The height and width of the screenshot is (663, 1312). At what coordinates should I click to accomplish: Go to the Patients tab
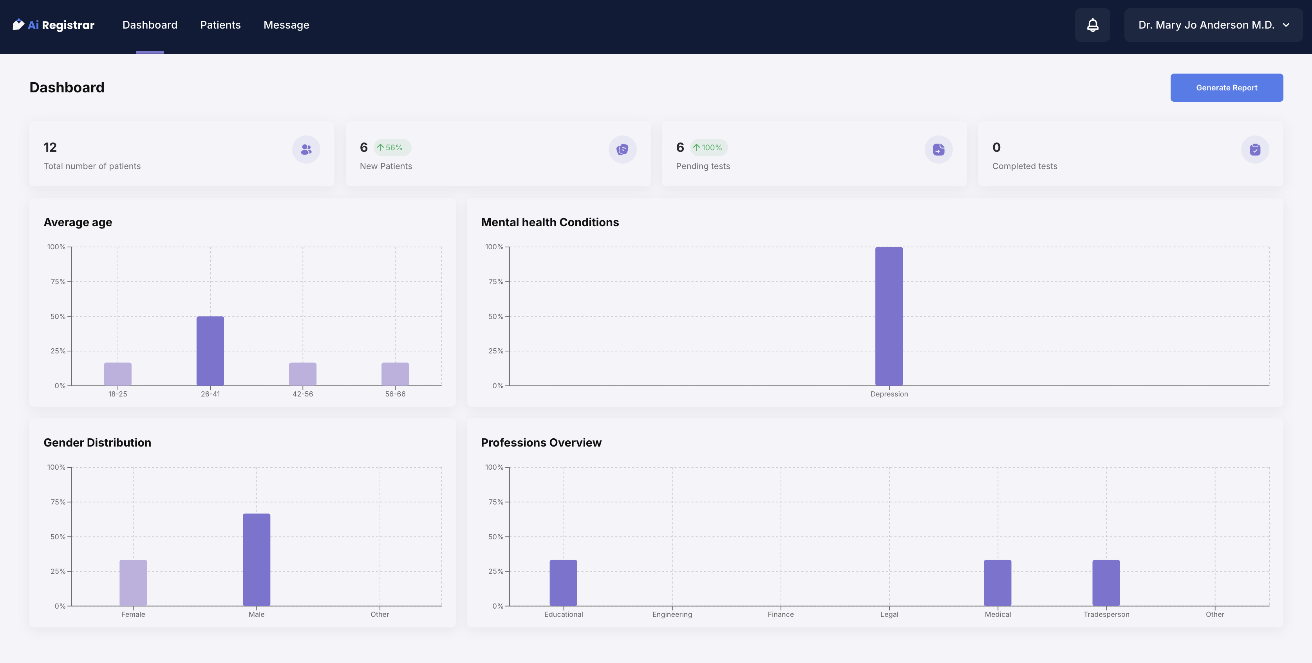click(220, 25)
